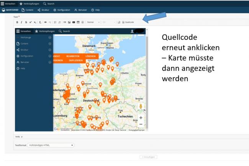Click the Quellcode source button
Screen dimensions: 249x166
128,22
